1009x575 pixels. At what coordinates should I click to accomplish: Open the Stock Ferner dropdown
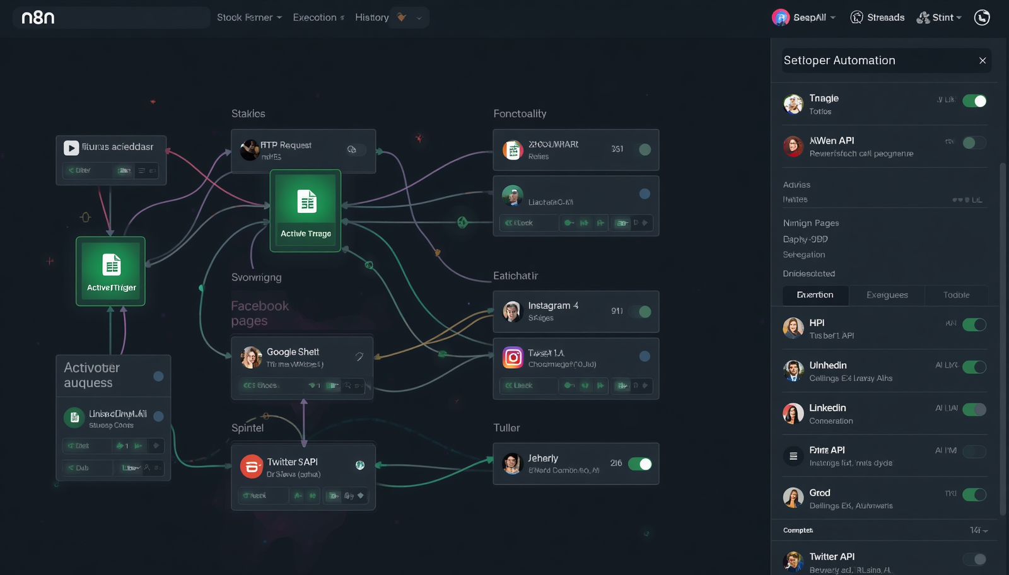(249, 18)
